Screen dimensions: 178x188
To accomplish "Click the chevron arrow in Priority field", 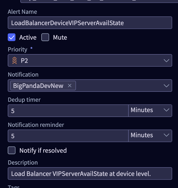I will [166, 61].
